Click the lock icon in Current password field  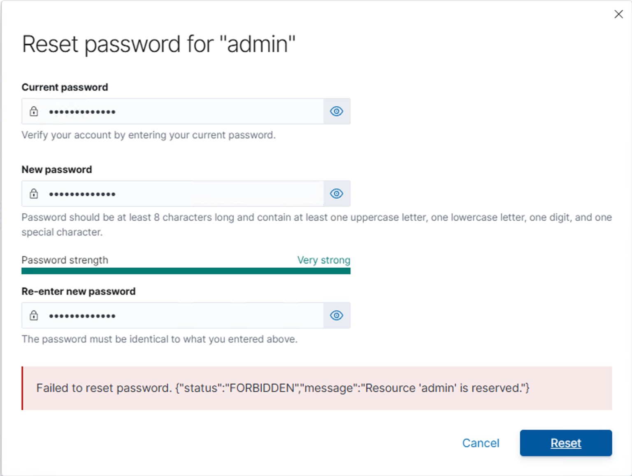point(34,111)
